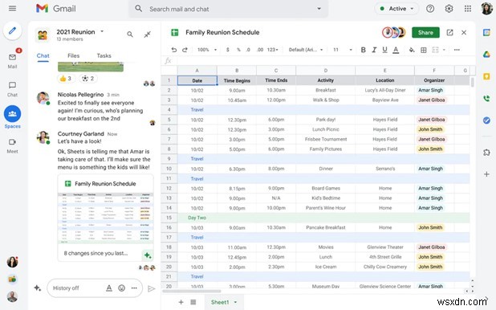Open text formatting in message box

pyautogui.click(x=109, y=288)
